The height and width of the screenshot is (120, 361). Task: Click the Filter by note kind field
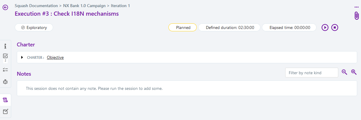[x=311, y=73]
